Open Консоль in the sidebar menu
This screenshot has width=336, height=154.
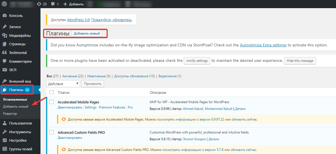16,16
